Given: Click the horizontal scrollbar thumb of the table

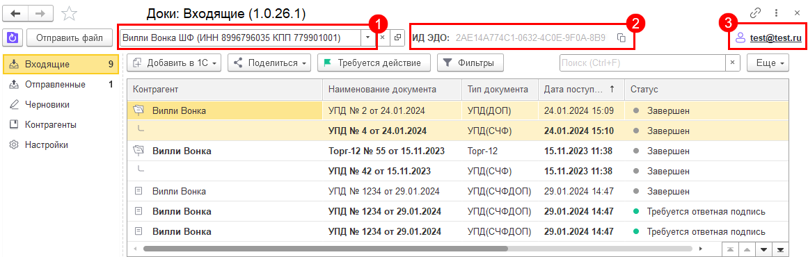Looking at the screenshot, I should (x=326, y=249).
